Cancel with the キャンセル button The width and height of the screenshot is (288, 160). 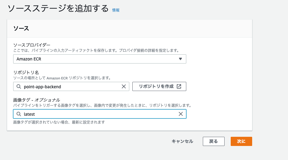[x=182, y=141]
